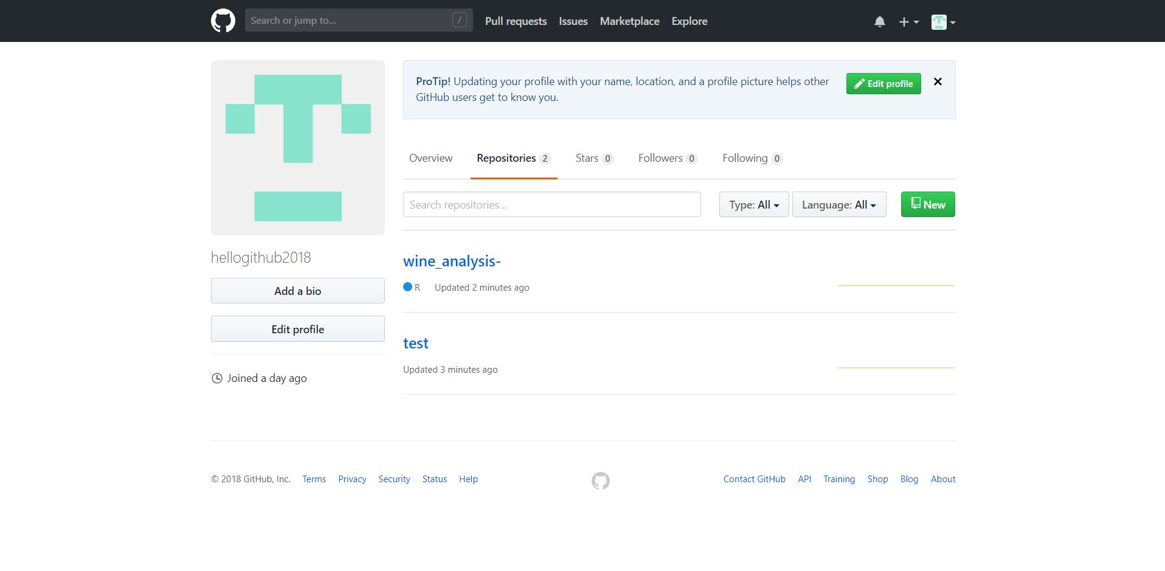Open the About footer link
Viewport: 1165px width, 571px height.
coord(943,479)
